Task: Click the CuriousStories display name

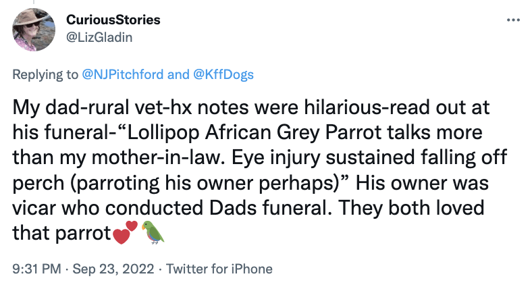Action: point(113,20)
